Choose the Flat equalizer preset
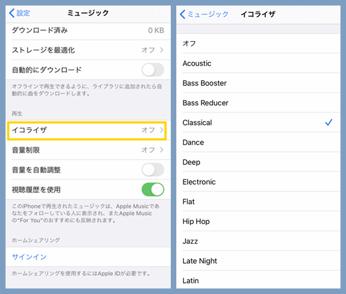Image resolution: width=346 pixels, height=294 pixels. 258,202
